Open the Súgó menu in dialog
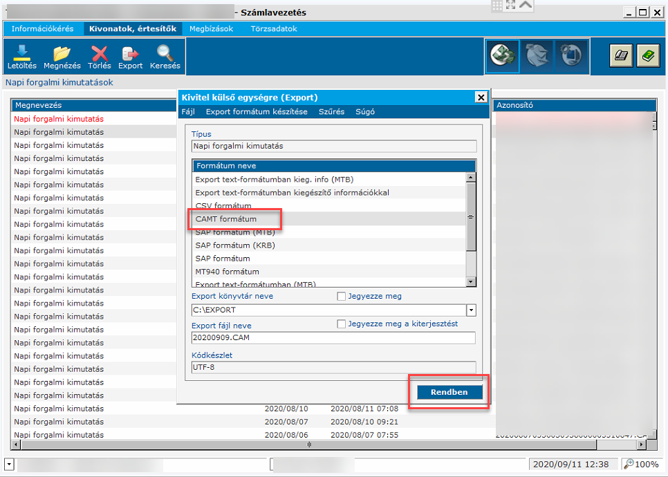668x477 pixels. click(x=365, y=111)
